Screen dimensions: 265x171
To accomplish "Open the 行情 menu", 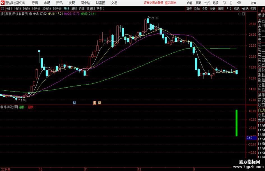I will [35, 3].
